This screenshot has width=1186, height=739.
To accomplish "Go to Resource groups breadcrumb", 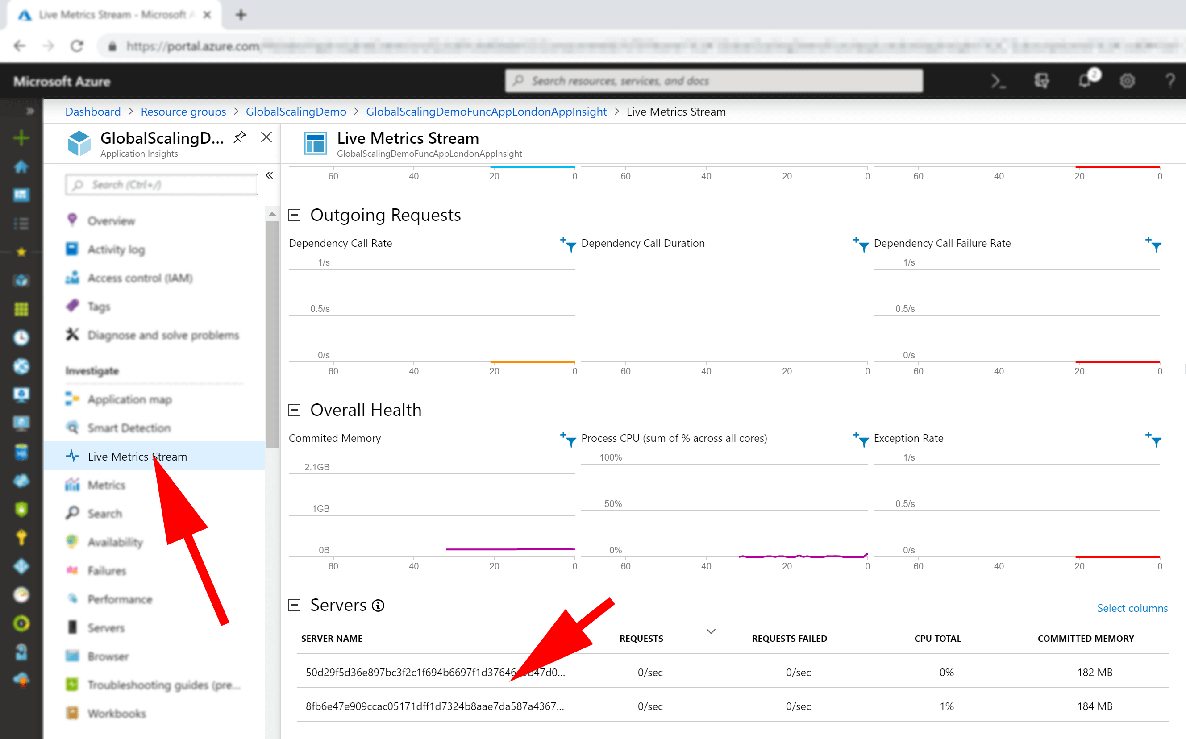I will coord(183,112).
